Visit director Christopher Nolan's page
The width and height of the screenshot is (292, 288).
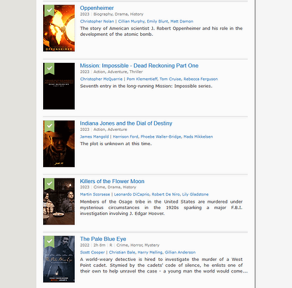point(97,21)
